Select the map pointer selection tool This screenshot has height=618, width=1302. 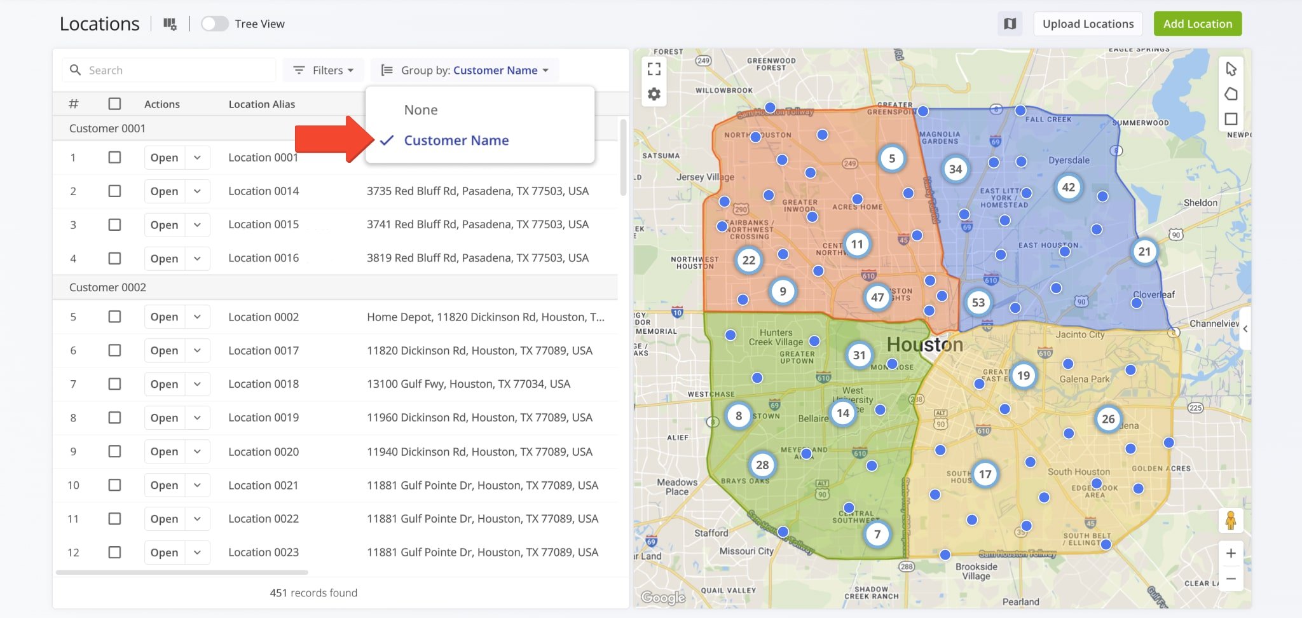coord(1231,69)
